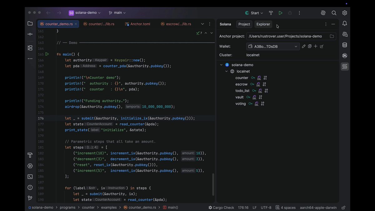Image resolution: width=375 pixels, height=211 pixels.
Task: Close the counter_demo.rs tab
Action: (x=76, y=24)
